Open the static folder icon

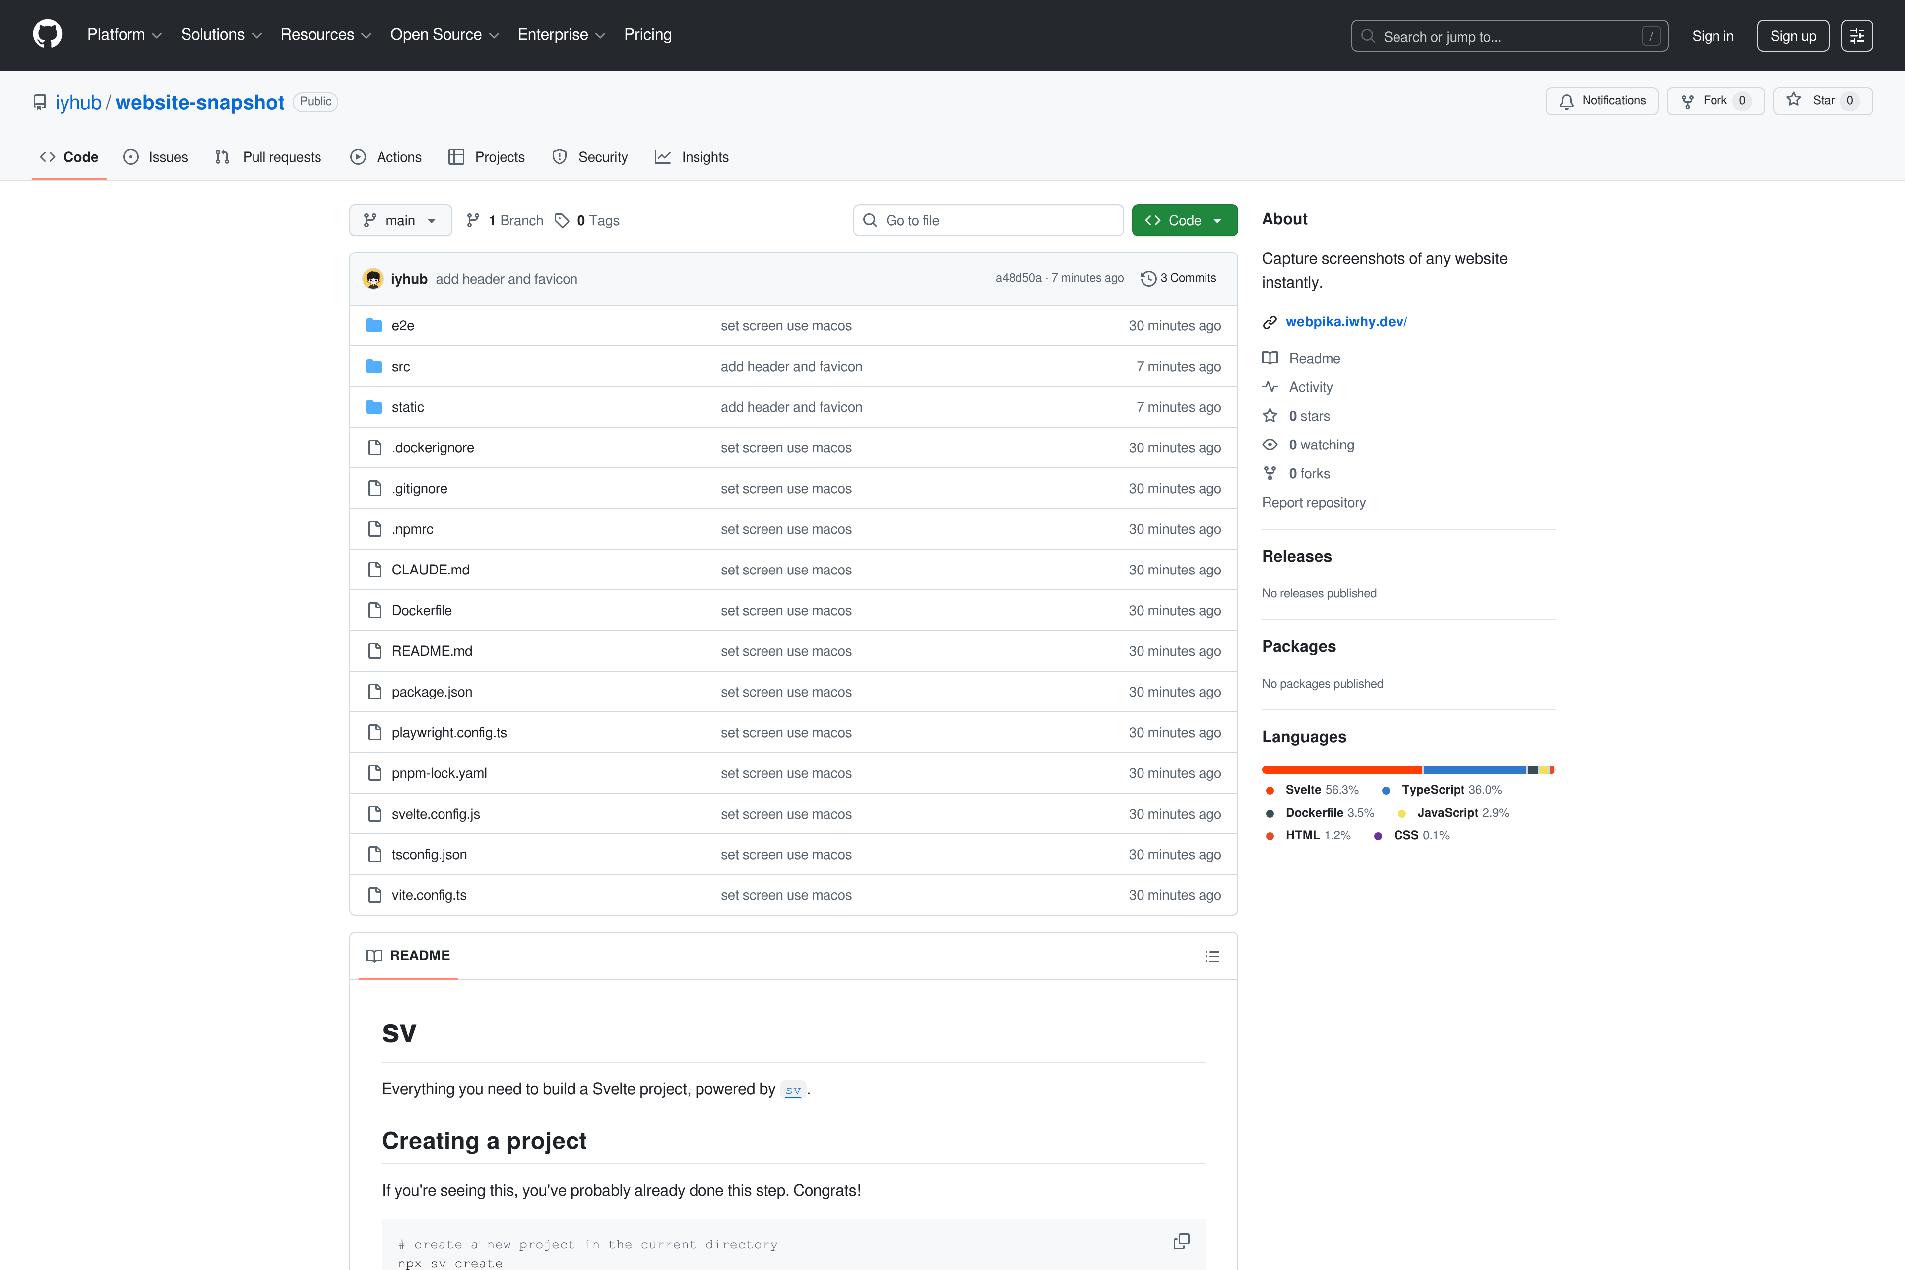point(374,407)
